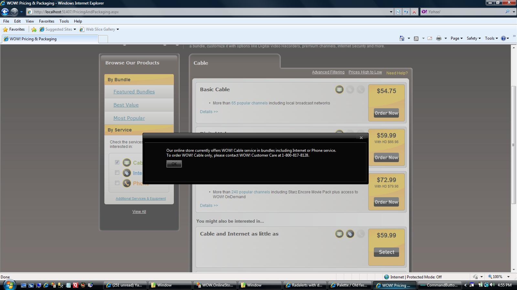Click the Help question mark icon
Image resolution: width=517 pixels, height=290 pixels.
click(503, 38)
